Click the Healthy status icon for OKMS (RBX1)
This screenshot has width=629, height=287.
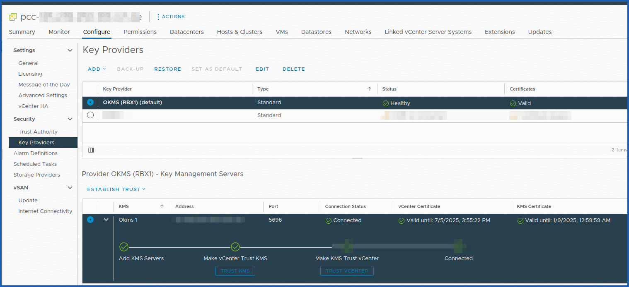[x=385, y=103]
